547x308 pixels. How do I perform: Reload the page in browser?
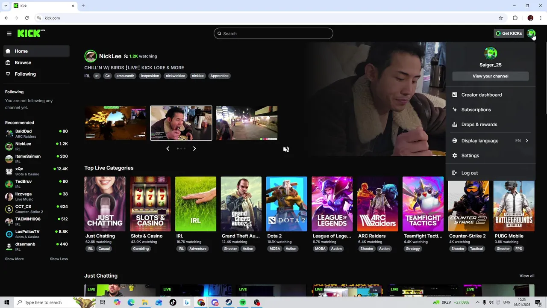pos(26,18)
